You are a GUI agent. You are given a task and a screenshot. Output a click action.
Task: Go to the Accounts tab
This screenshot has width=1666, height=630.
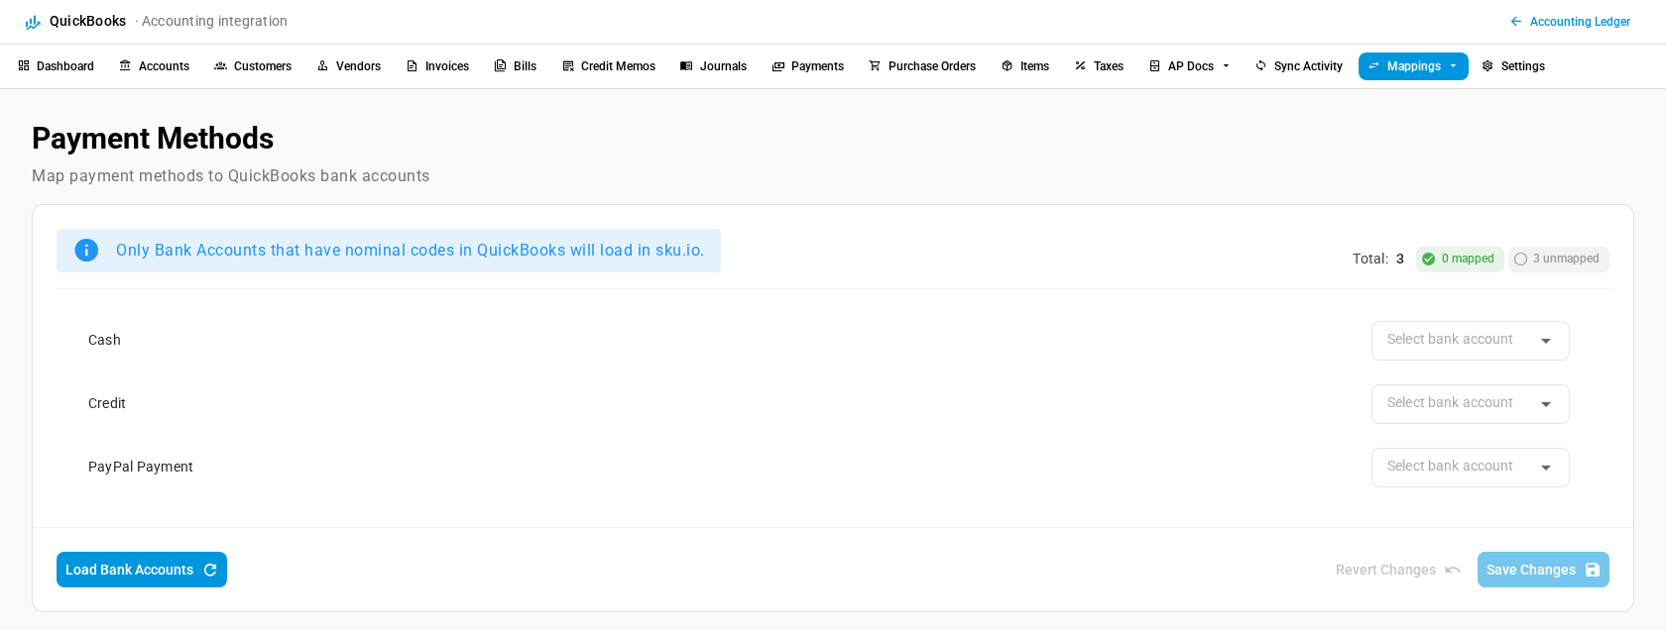click(x=154, y=66)
